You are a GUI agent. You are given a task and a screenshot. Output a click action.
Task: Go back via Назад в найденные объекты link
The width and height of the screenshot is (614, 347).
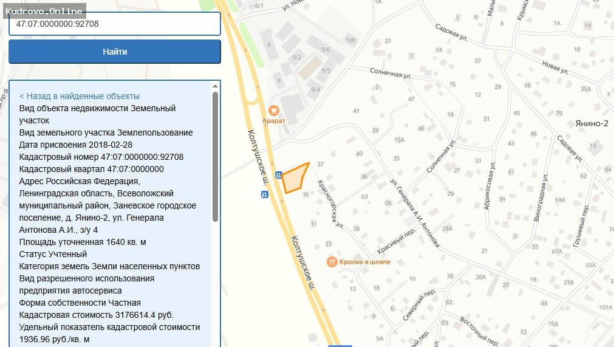(x=79, y=96)
